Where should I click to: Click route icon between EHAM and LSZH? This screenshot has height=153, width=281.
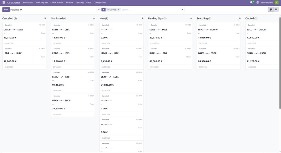(x=257, y=53)
